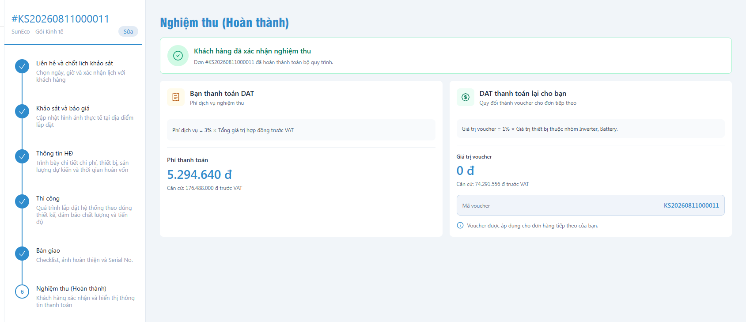Click the checkmark icon for Thi công

pos(22,201)
